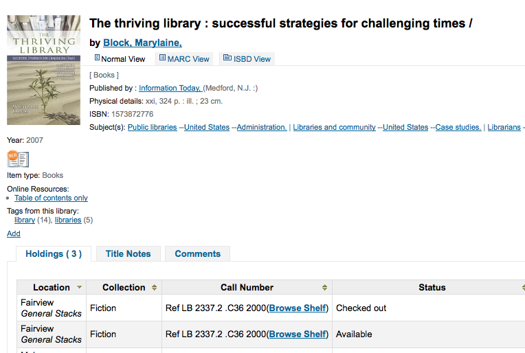This screenshot has height=353, width=525.
Task: Open Table of contents only link
Action: [51, 198]
